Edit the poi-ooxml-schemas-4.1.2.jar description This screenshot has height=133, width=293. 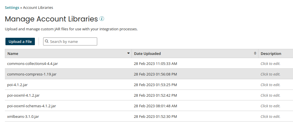pyautogui.click(x=270, y=106)
